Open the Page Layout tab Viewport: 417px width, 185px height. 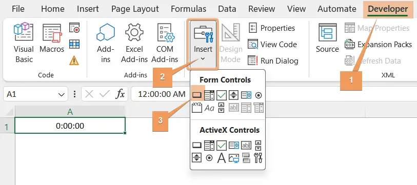pyautogui.click(x=135, y=9)
